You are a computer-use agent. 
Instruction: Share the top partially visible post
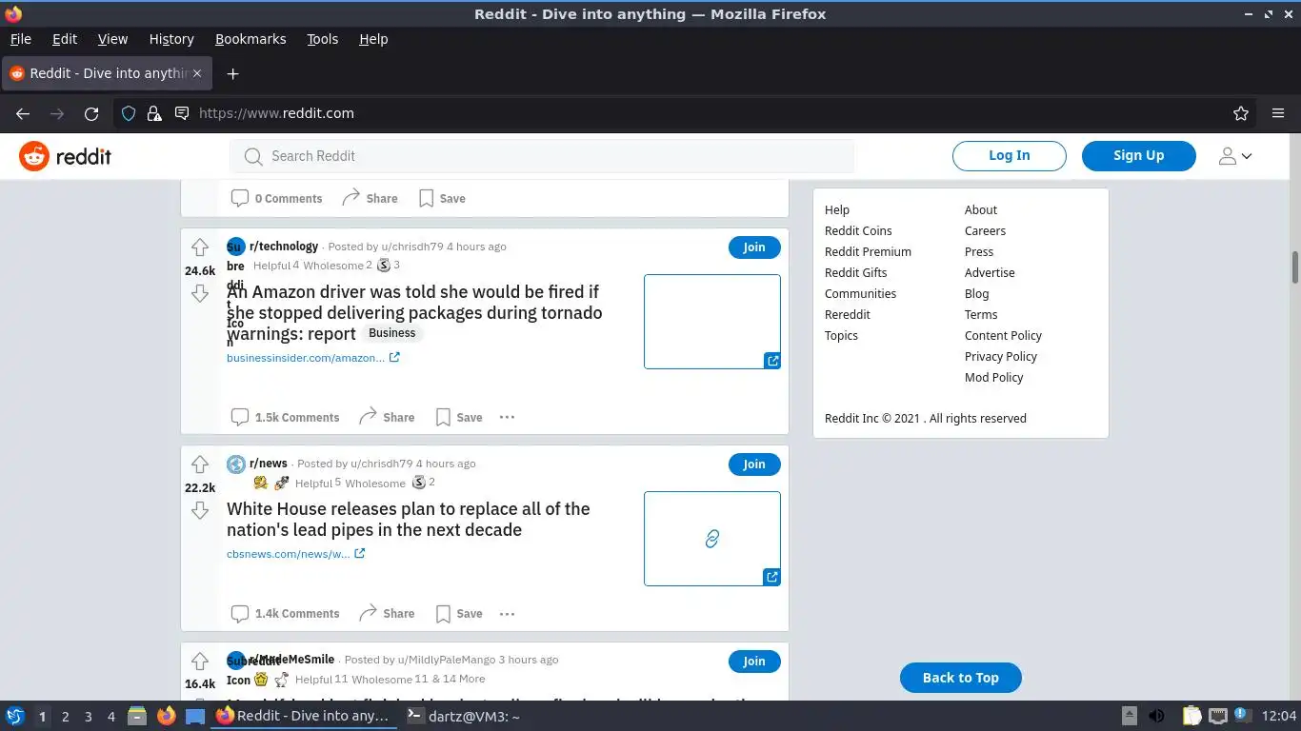click(370, 198)
